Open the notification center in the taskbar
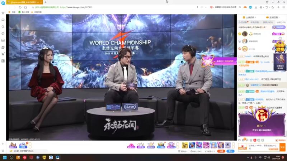 [x=283, y=157]
